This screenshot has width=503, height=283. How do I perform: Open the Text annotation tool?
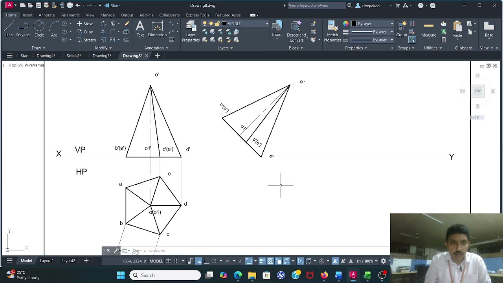pyautogui.click(x=140, y=29)
